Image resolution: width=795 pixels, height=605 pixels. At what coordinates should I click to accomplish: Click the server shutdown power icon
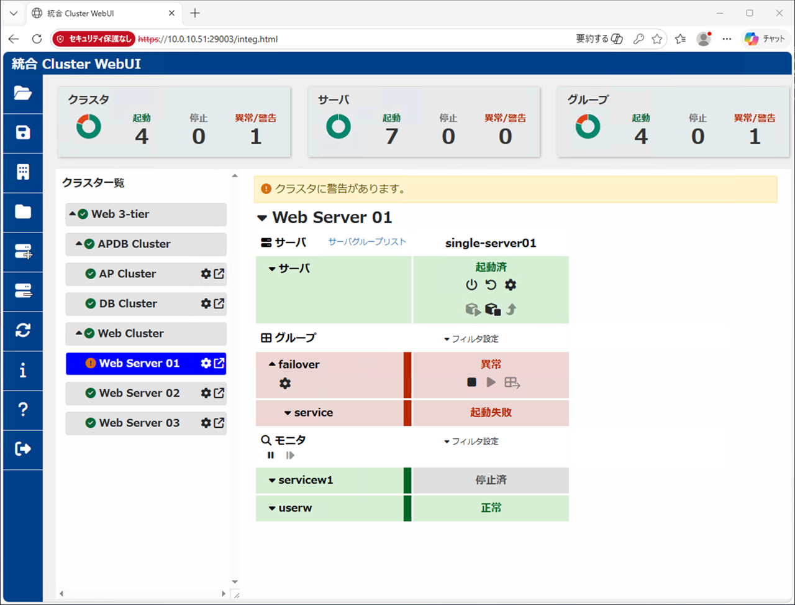coord(471,285)
